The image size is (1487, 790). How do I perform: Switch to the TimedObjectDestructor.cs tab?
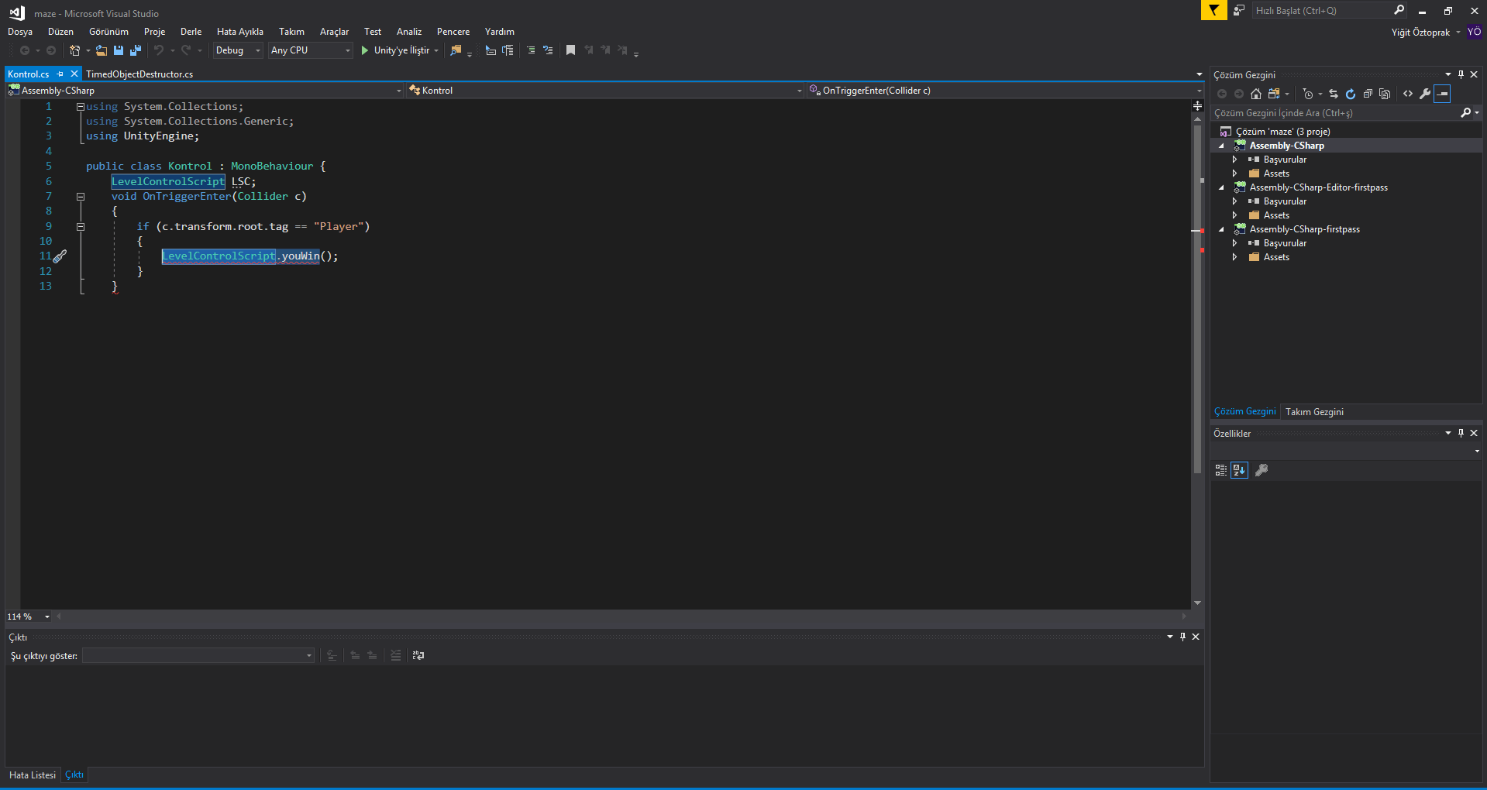point(139,74)
